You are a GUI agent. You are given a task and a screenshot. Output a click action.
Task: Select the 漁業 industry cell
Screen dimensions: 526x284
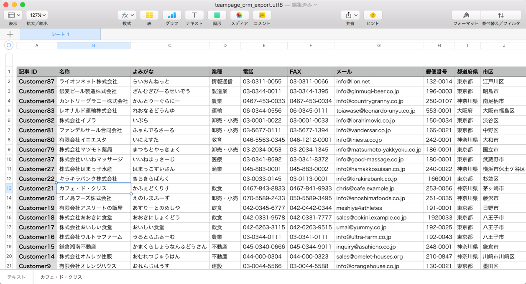coord(225,169)
